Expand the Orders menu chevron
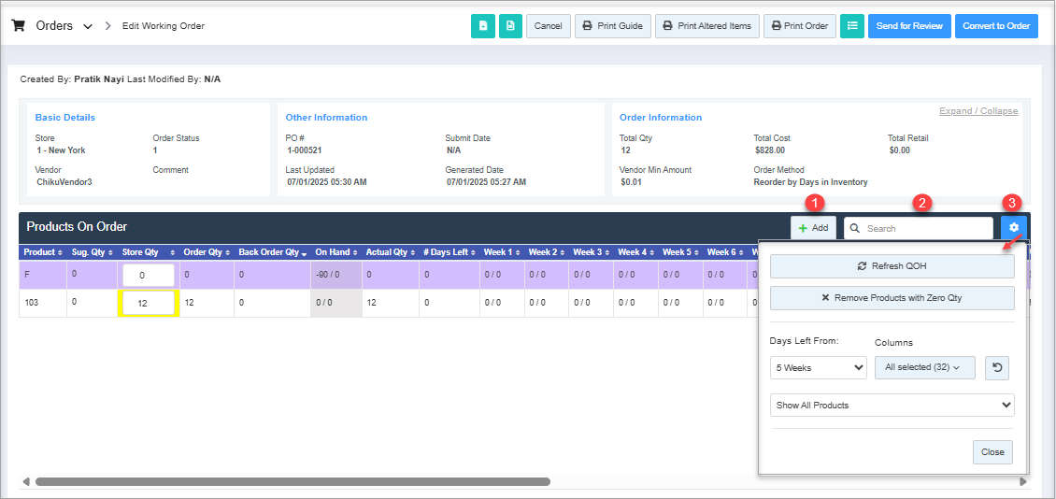This screenshot has width=1056, height=499. (88, 27)
